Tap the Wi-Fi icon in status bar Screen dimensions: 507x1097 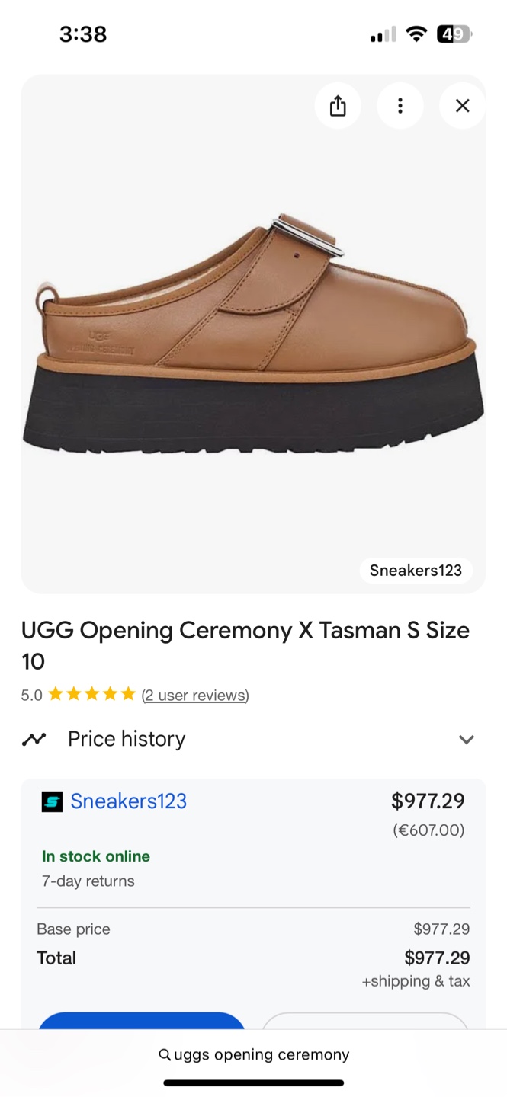pos(416,34)
